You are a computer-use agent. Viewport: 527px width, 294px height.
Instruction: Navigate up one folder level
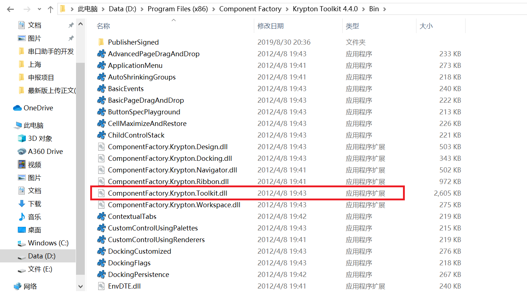click(50, 9)
